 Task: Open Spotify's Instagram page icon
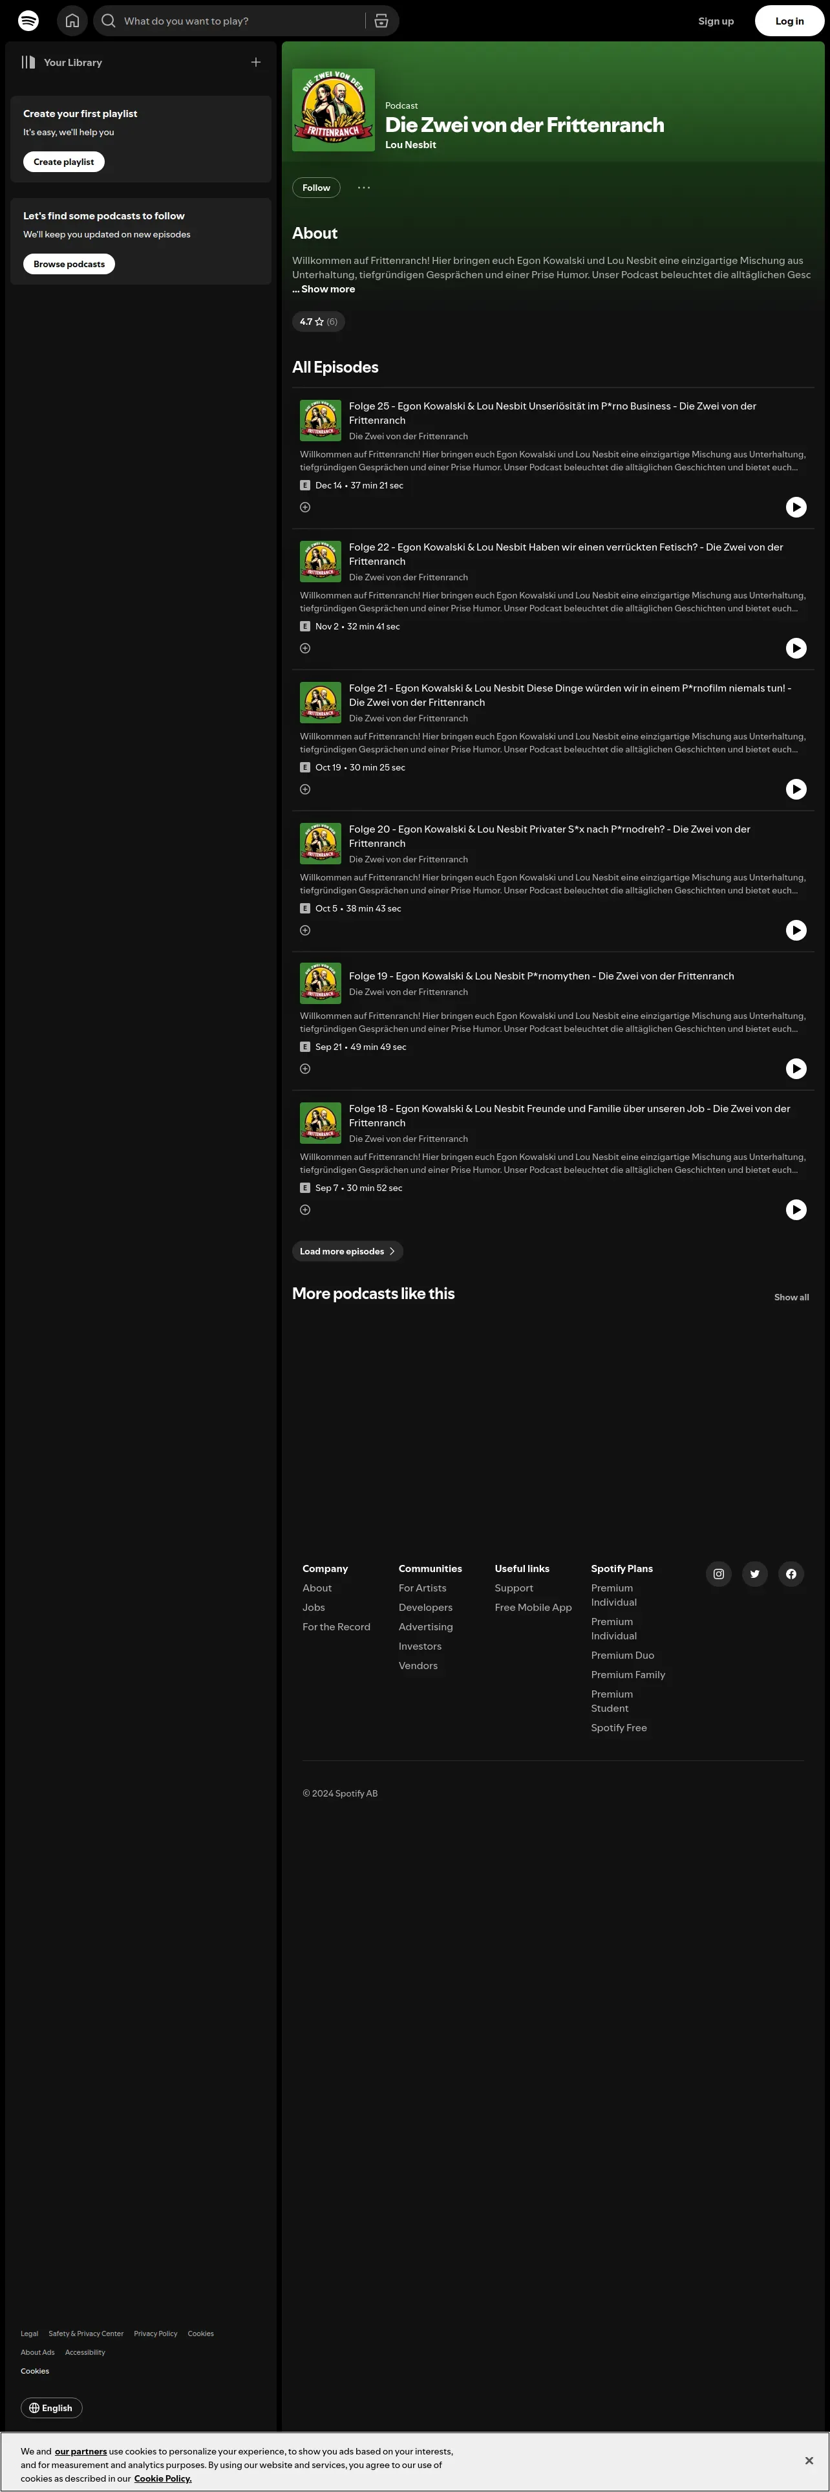[x=719, y=1574]
